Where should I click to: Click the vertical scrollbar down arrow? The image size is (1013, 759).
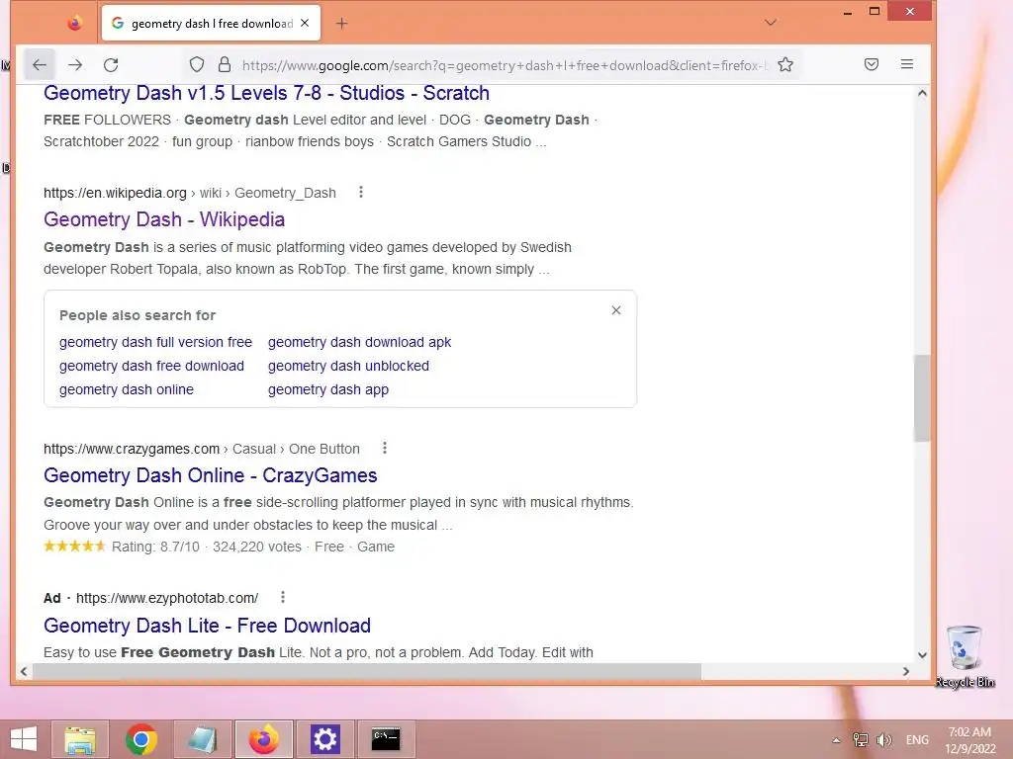[x=922, y=655]
